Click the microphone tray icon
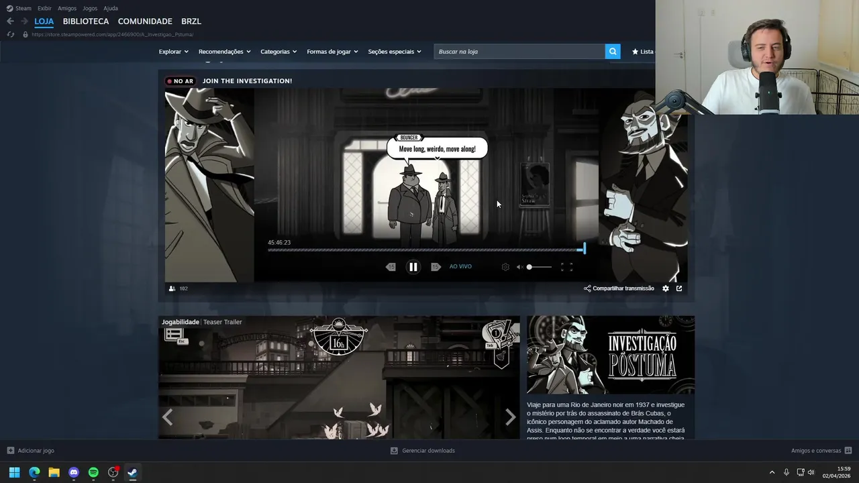Screen dimensions: 859x483 click(x=787, y=472)
